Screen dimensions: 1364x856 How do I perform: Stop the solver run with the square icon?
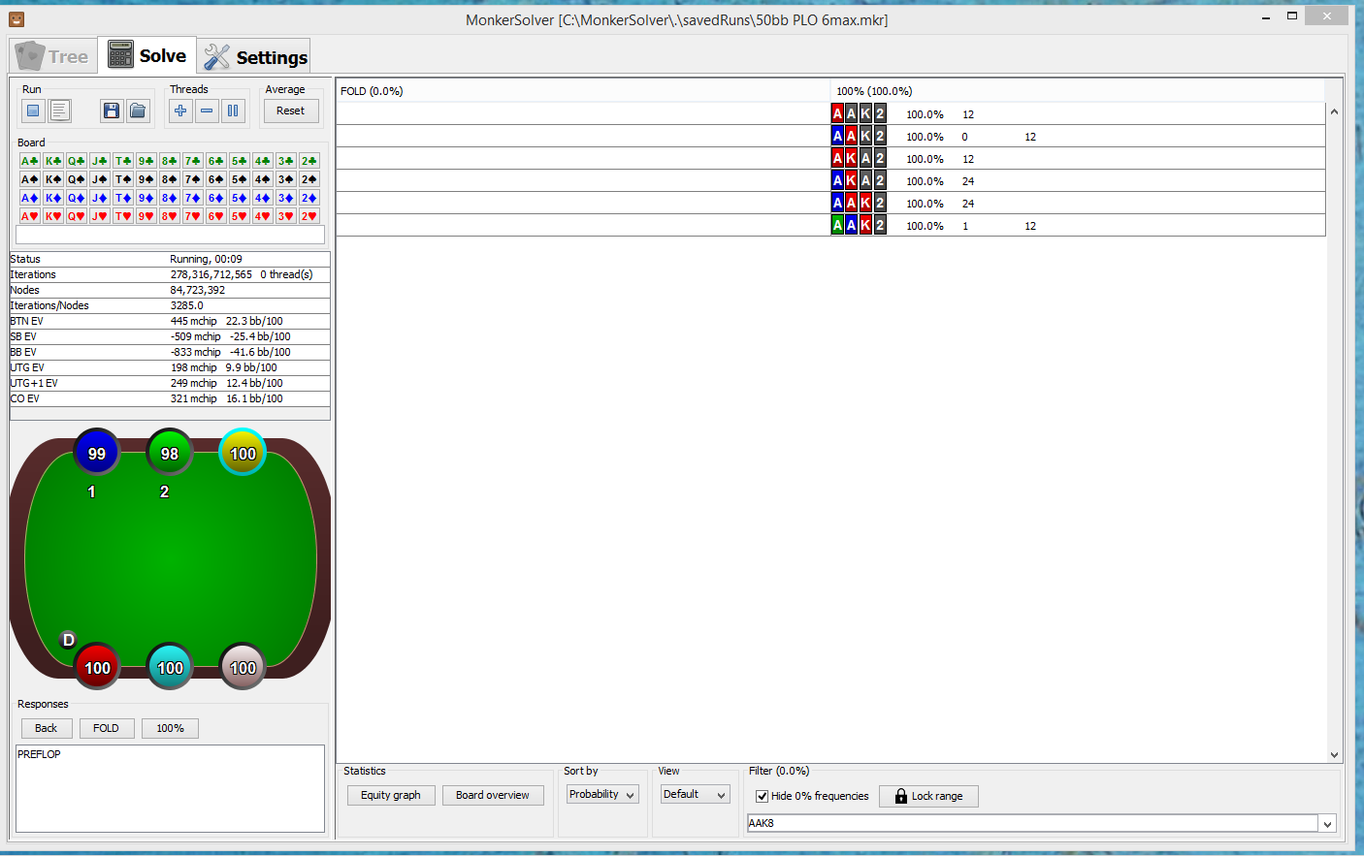tap(33, 111)
